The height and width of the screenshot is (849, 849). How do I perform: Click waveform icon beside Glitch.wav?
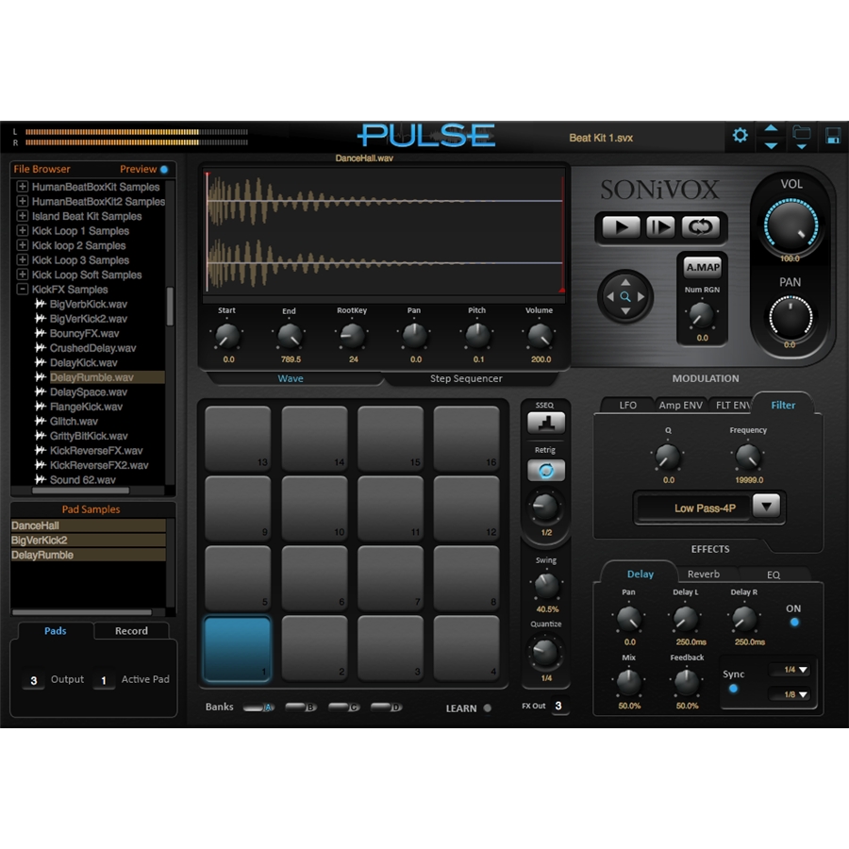pos(40,421)
